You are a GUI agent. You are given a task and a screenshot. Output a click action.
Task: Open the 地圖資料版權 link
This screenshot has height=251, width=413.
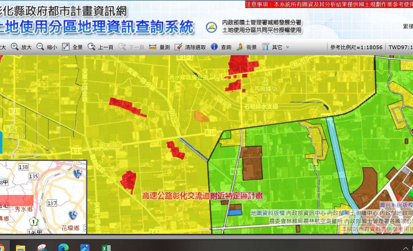pos(268,213)
